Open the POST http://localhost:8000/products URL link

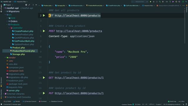point(79,31)
